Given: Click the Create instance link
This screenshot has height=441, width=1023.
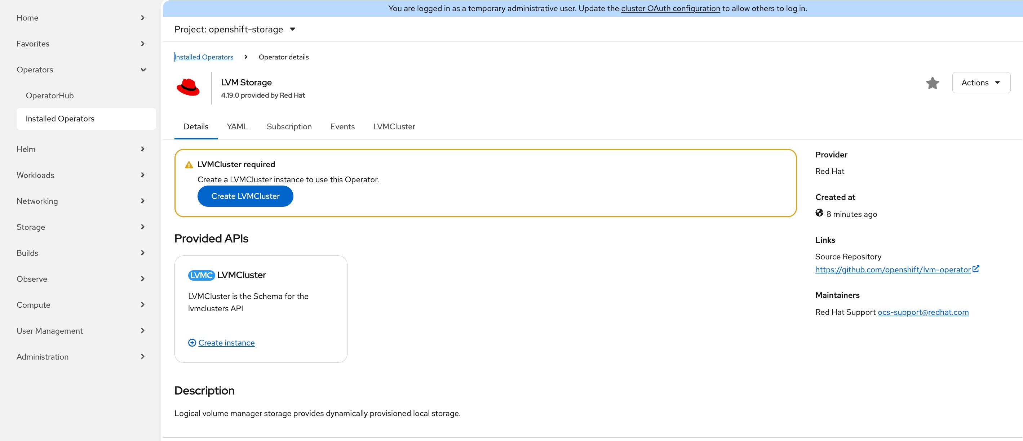Looking at the screenshot, I should [226, 343].
